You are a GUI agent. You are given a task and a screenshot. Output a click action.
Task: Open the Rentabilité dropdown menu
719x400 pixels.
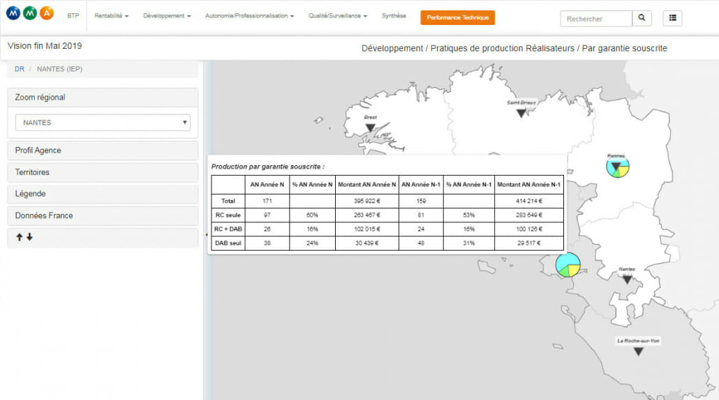click(112, 15)
